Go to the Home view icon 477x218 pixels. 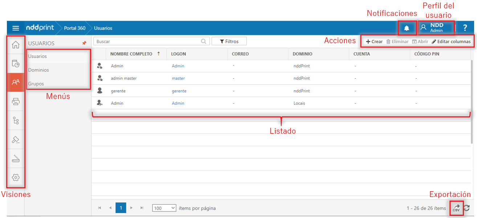(16, 45)
